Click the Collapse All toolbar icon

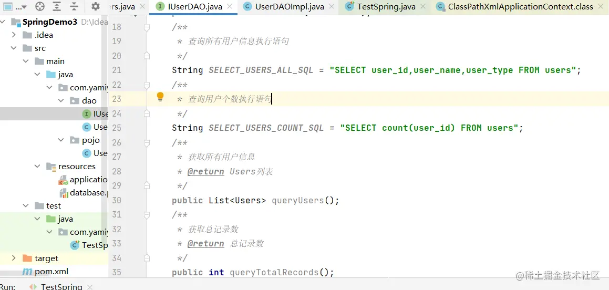coord(74,7)
